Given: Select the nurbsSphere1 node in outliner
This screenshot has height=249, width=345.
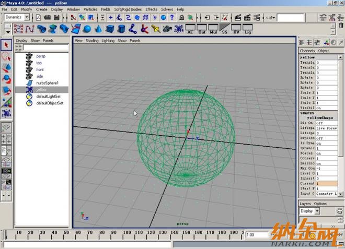Looking at the screenshot, I should point(47,83).
